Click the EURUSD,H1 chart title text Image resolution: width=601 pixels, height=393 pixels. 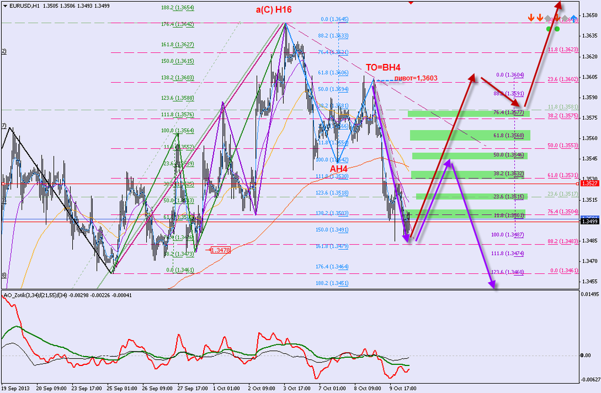click(x=23, y=6)
